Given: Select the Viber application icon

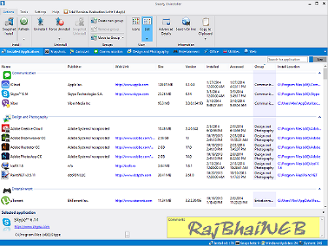Looking at the screenshot, I should tap(5, 103).
